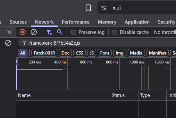Viewport: 176px width, 118px height.
Task: Go to the Security tab
Action: click(167, 22)
